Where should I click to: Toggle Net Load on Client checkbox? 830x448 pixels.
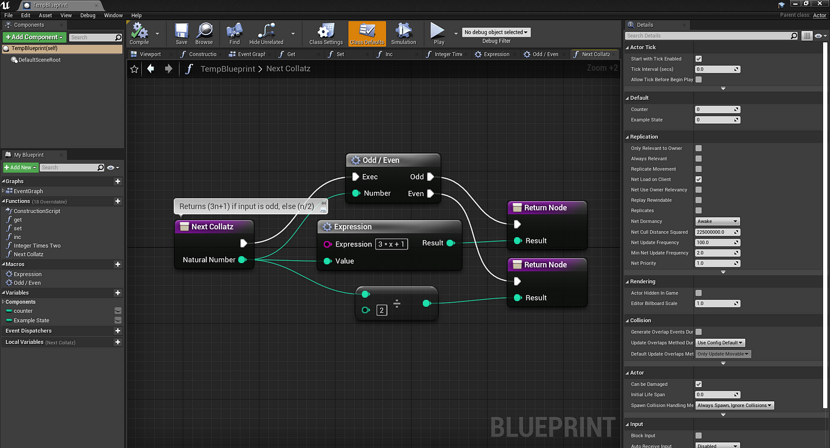coord(698,179)
